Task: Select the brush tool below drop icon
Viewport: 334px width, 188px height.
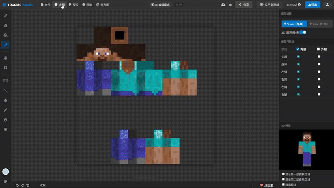Action: coord(5,110)
